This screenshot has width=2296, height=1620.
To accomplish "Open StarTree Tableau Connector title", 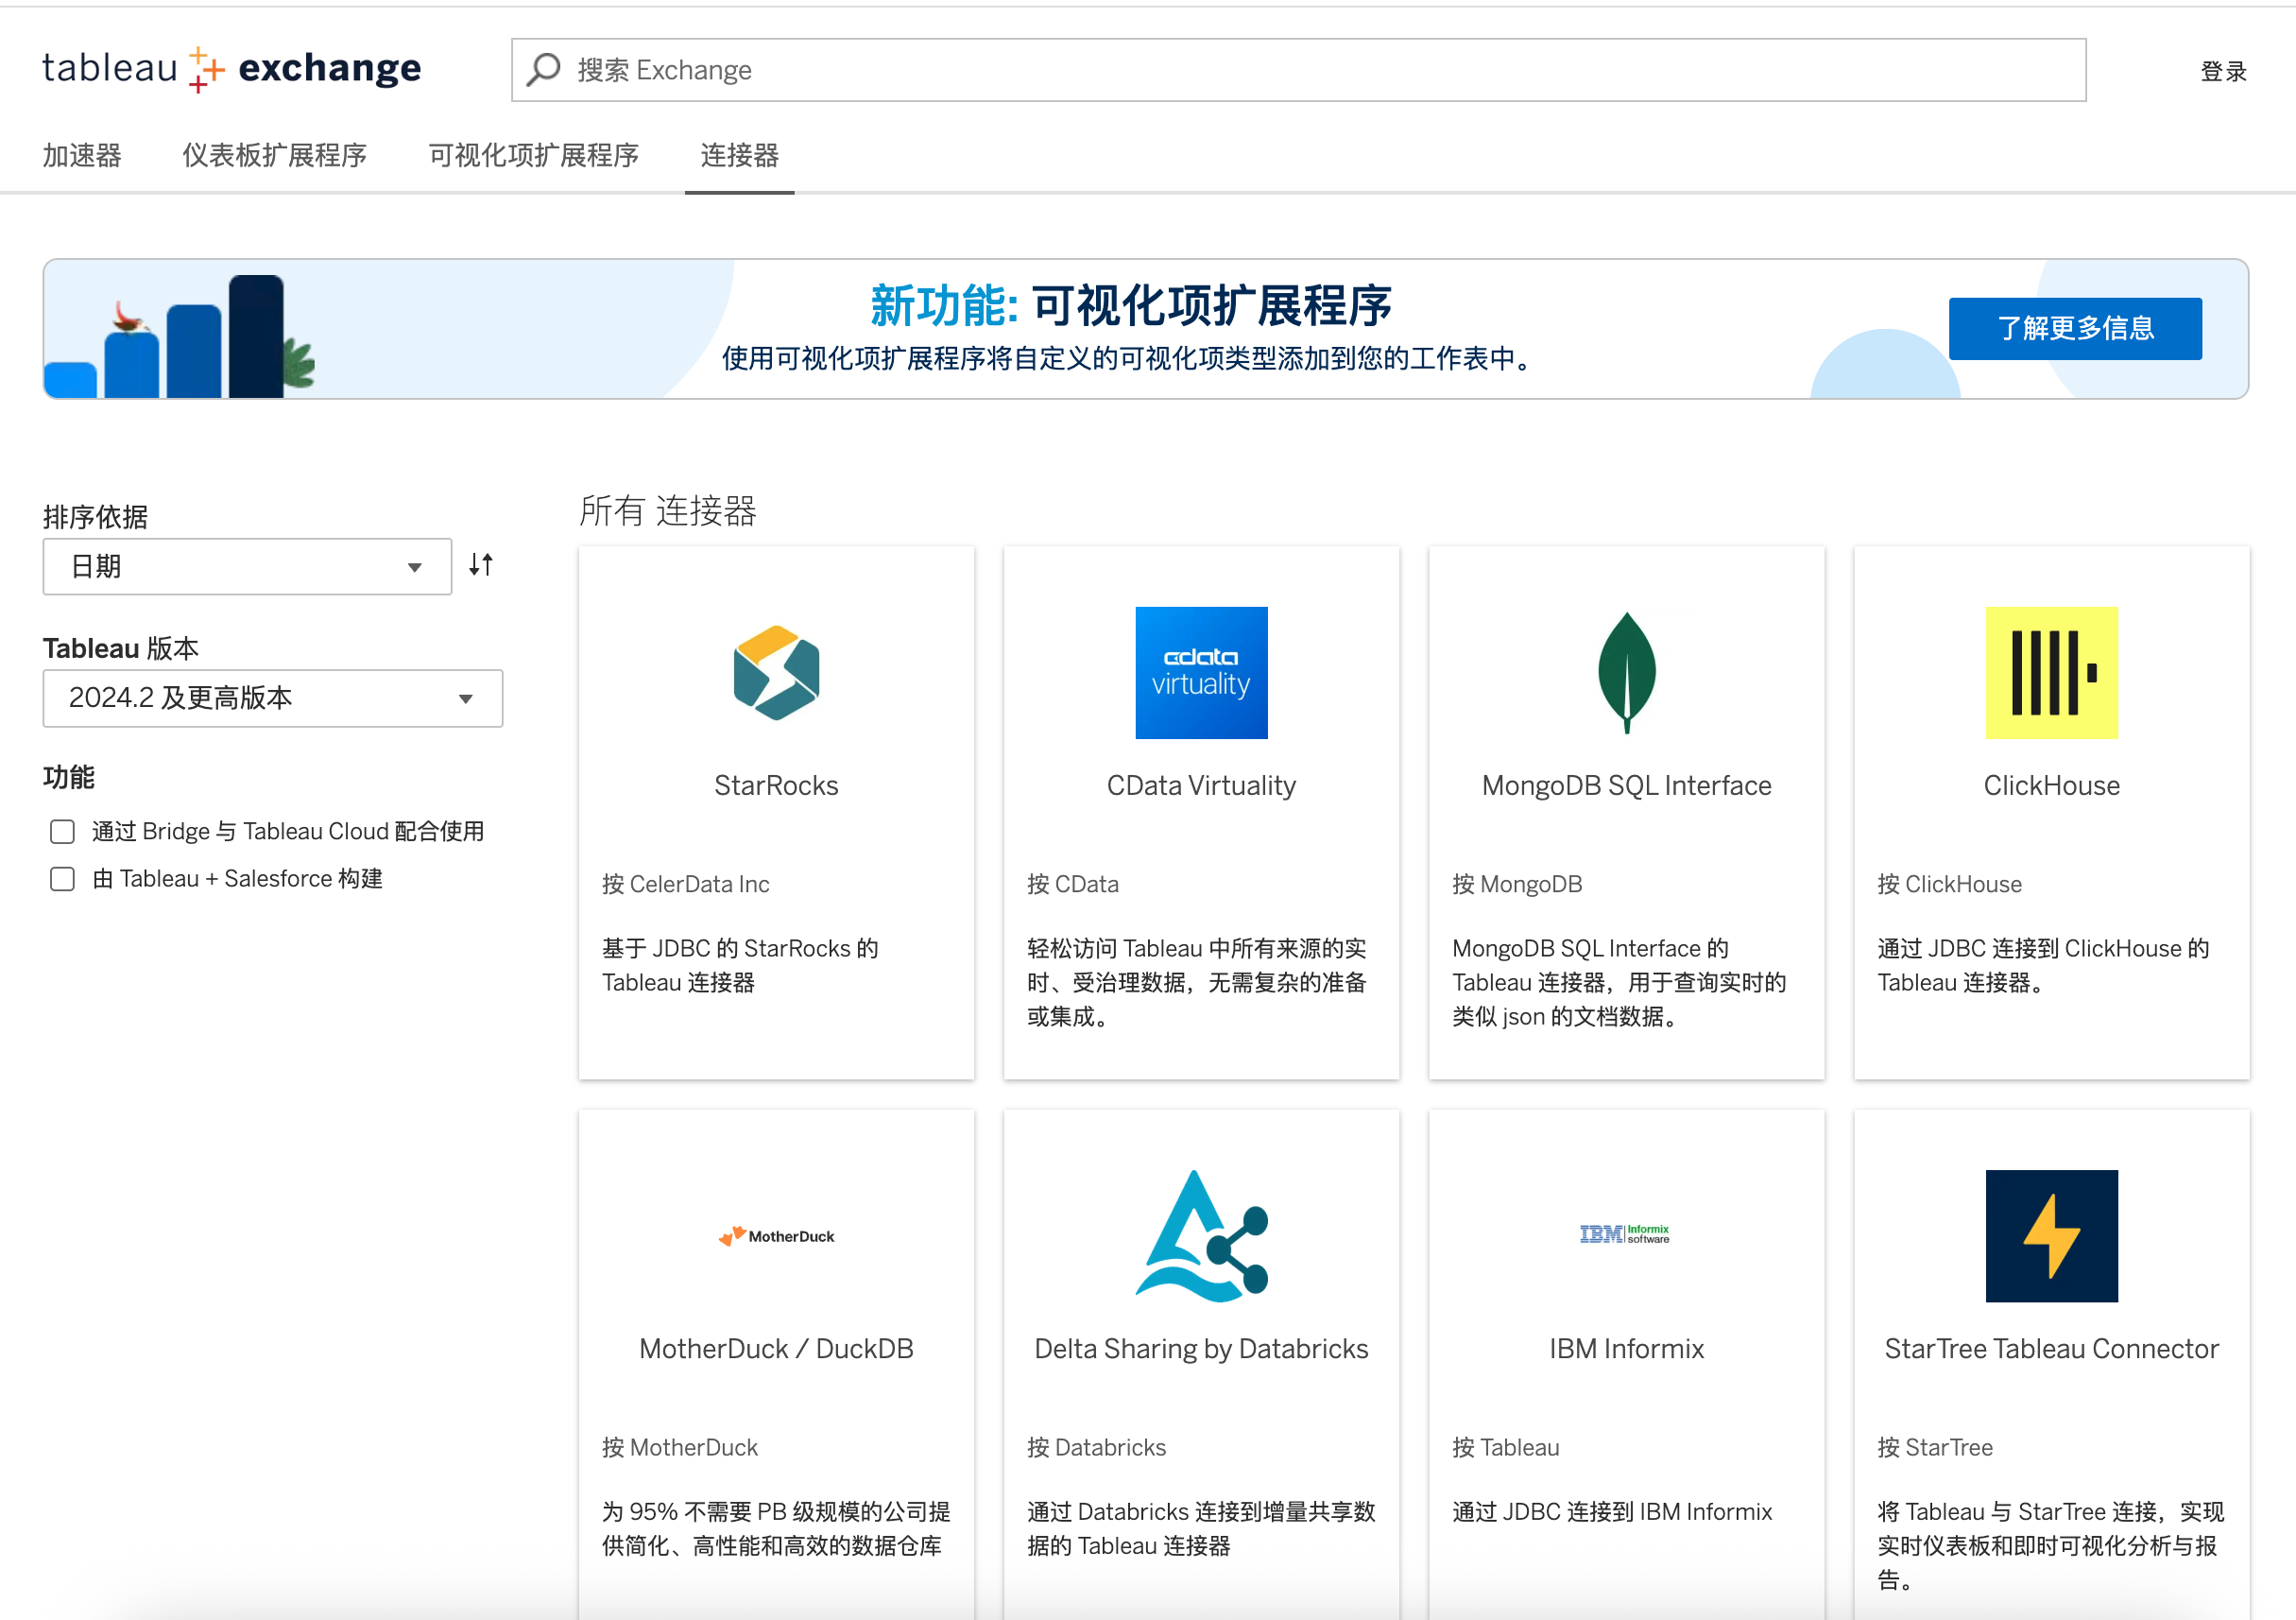I will click(x=2051, y=1349).
